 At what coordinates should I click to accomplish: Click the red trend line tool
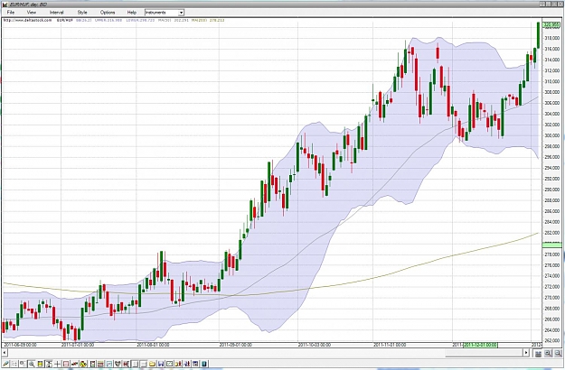coord(75,364)
